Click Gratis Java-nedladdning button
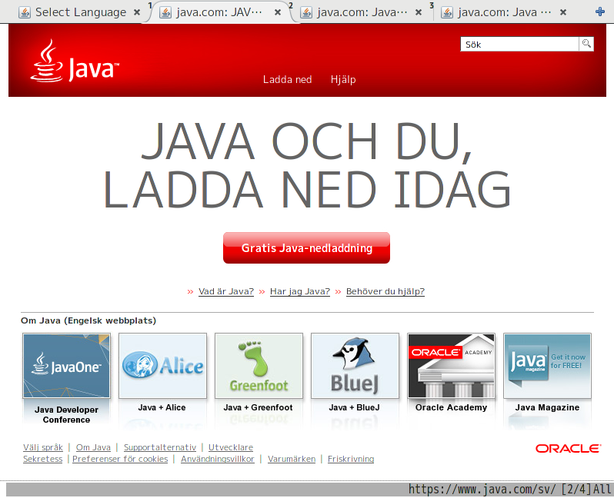614x498 pixels. (x=306, y=247)
